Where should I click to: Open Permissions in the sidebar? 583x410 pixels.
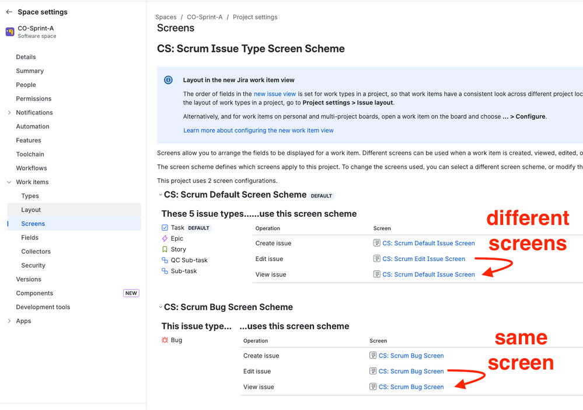(33, 99)
